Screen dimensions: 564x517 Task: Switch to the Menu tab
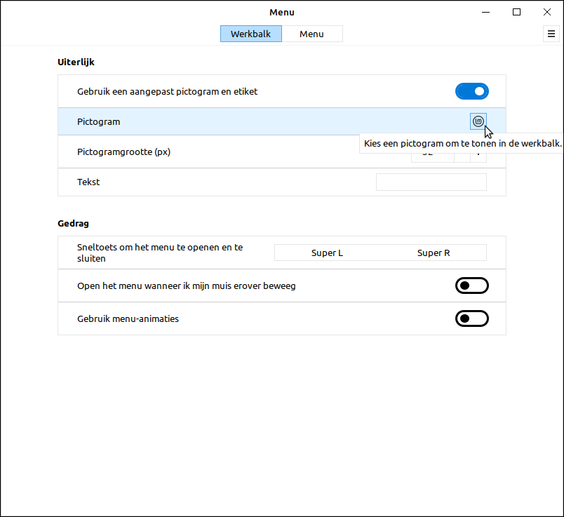tap(311, 34)
